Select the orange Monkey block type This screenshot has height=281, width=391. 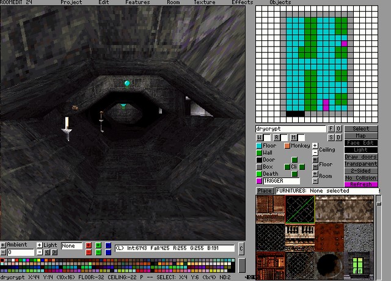pos(287,146)
